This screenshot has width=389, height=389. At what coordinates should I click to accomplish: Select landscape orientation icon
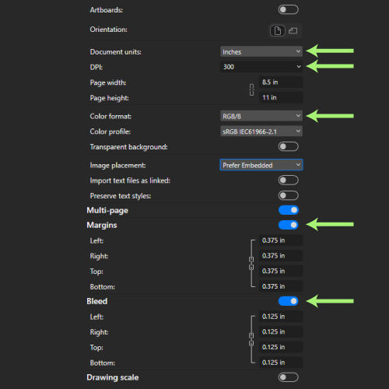click(x=293, y=31)
